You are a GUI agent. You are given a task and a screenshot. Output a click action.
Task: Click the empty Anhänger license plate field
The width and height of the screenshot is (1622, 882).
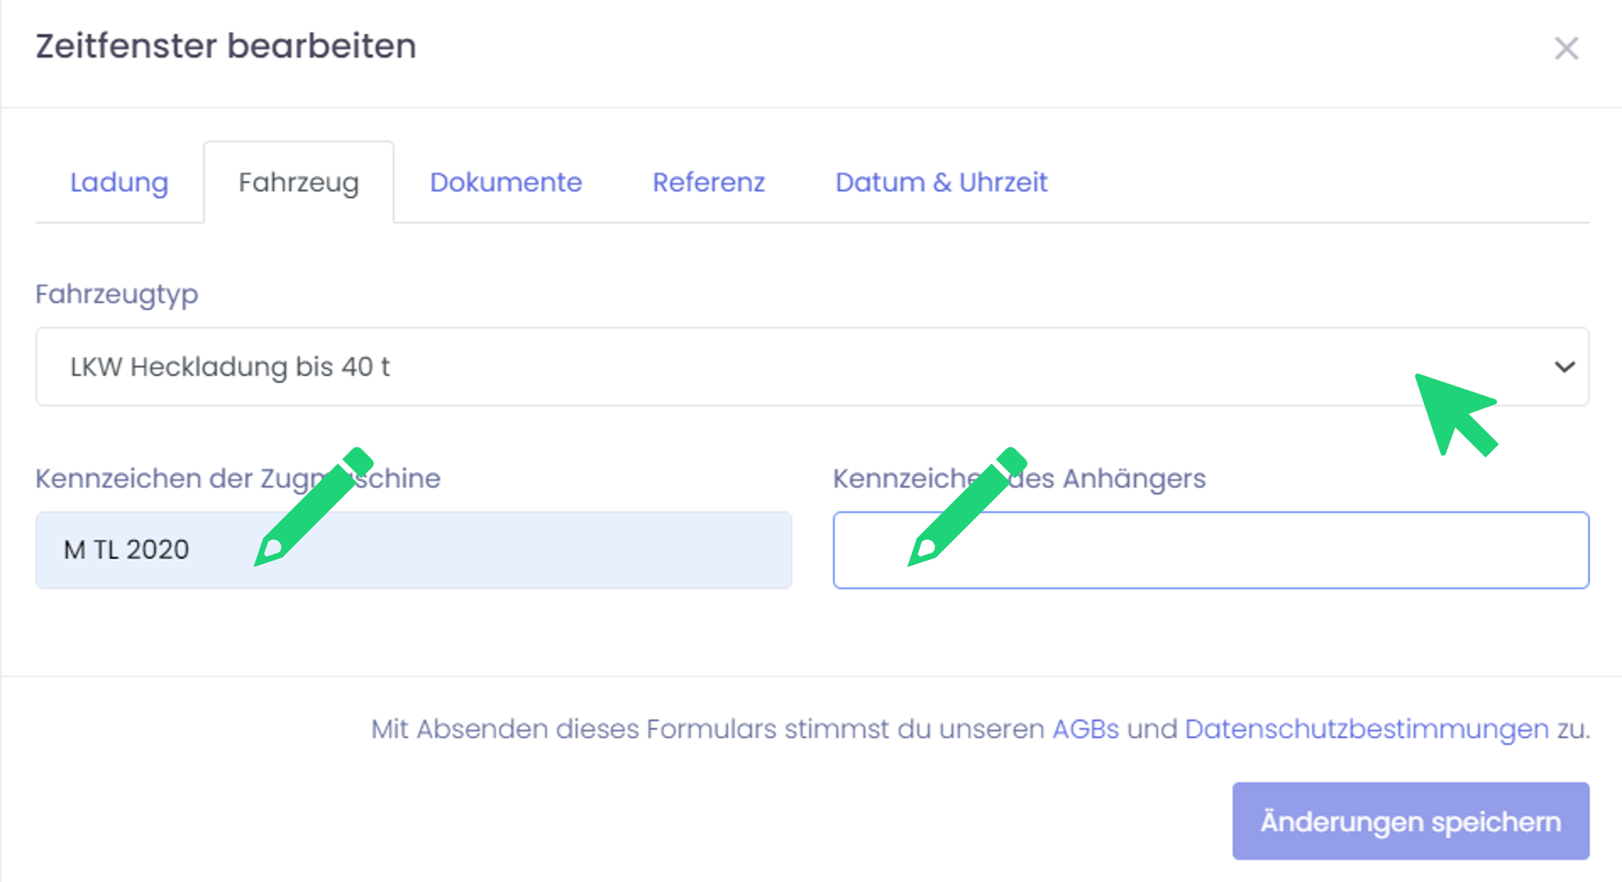(x=1256, y=550)
